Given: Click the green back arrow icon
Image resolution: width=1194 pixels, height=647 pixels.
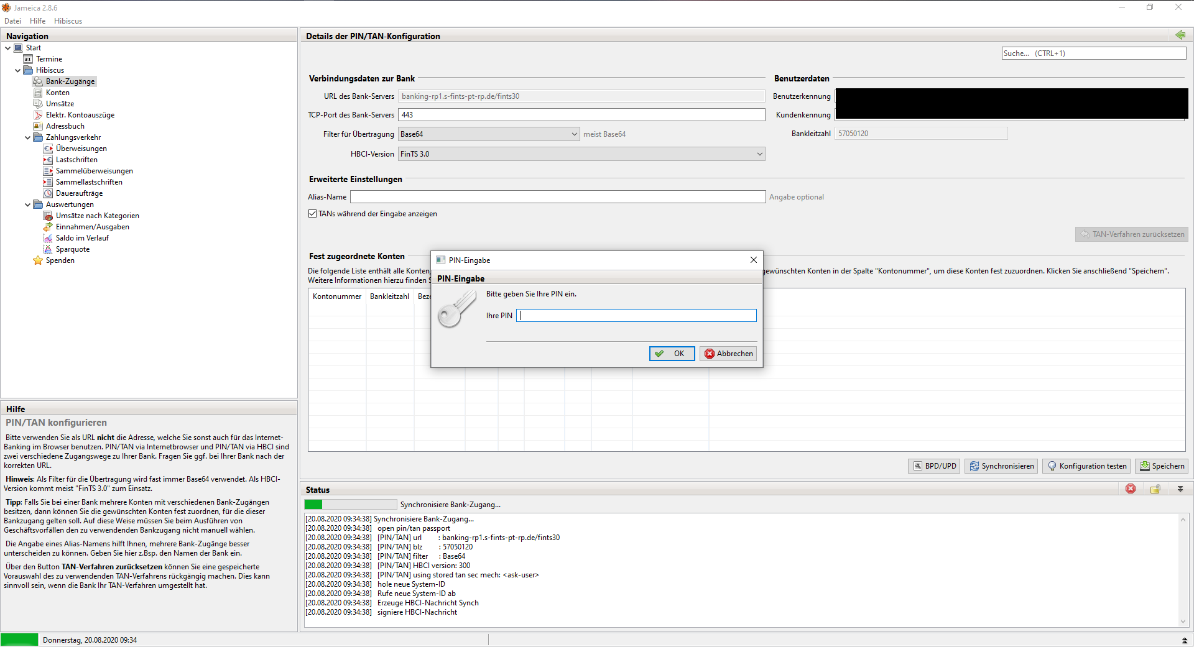Looking at the screenshot, I should [x=1180, y=35].
